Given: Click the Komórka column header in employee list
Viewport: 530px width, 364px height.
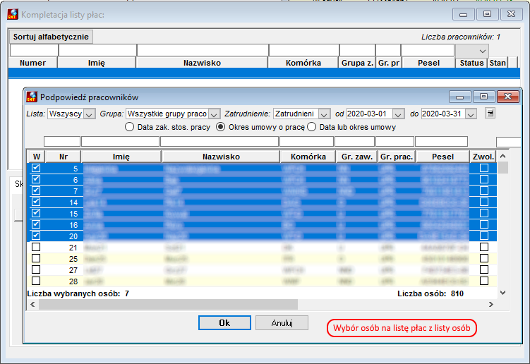Looking at the screenshot, I should pyautogui.click(x=308, y=157).
